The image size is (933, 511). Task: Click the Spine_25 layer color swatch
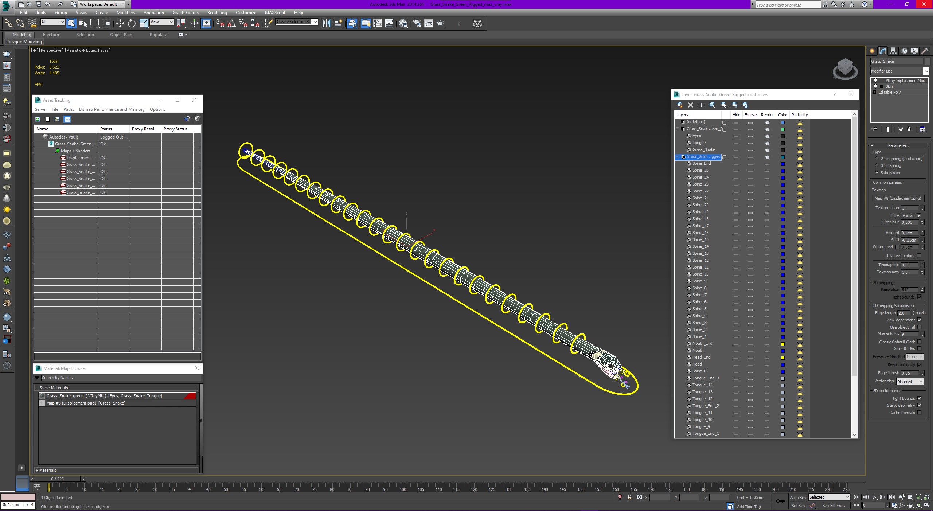[782, 171]
